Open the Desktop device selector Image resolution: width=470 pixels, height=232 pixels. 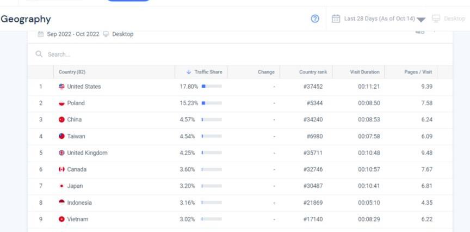(x=449, y=19)
